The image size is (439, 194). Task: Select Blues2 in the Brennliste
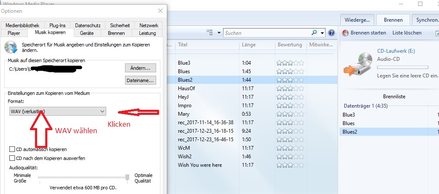350,132
